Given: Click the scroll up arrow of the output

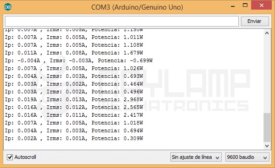Looking at the screenshot, I should coord(267,33).
